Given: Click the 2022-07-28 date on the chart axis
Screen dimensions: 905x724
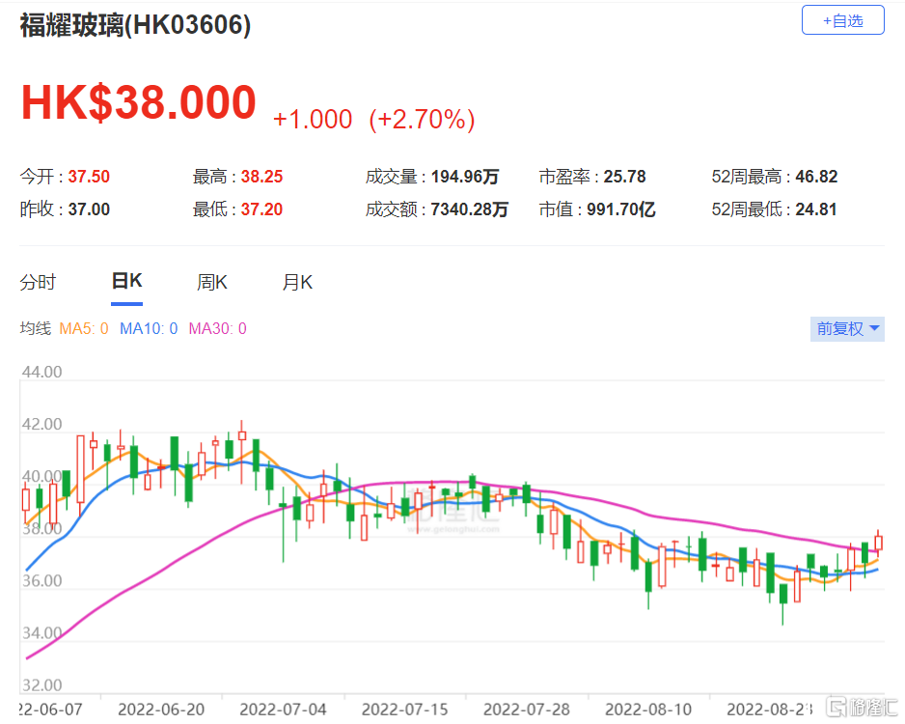Looking at the screenshot, I should 527,710.
